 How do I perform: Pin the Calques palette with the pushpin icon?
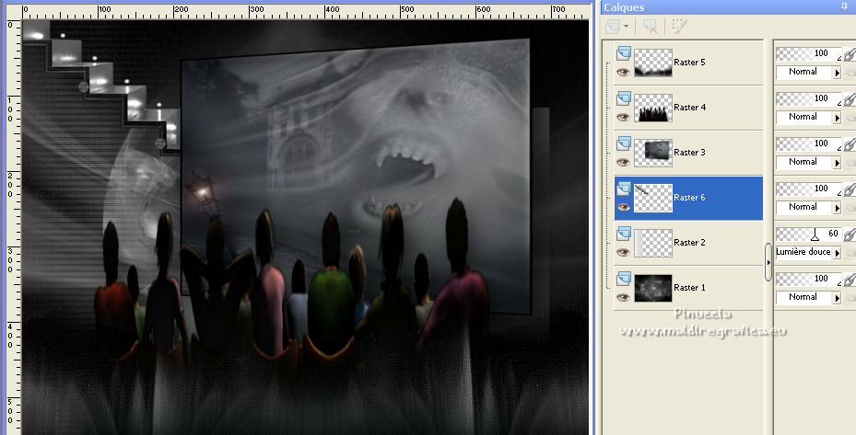tap(845, 6)
